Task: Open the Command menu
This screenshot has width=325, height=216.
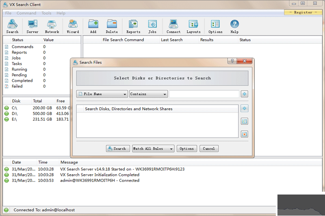Action: click(26, 13)
